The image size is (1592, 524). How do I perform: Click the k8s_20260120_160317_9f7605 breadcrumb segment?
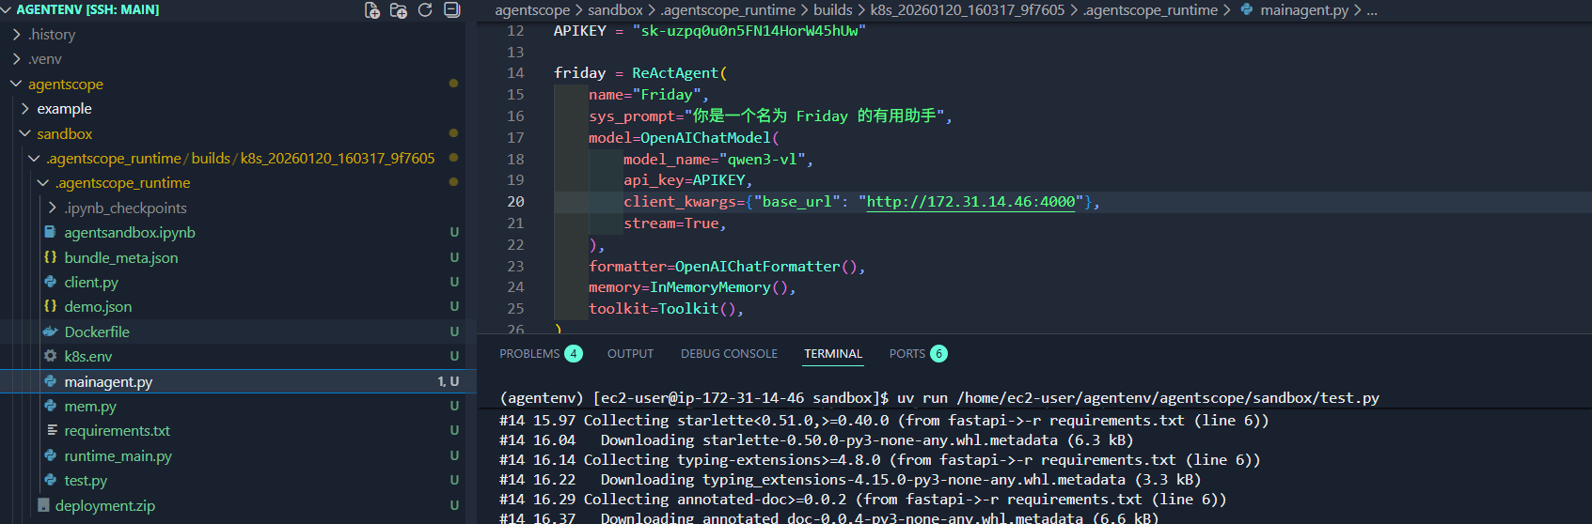pyautogui.click(x=968, y=10)
